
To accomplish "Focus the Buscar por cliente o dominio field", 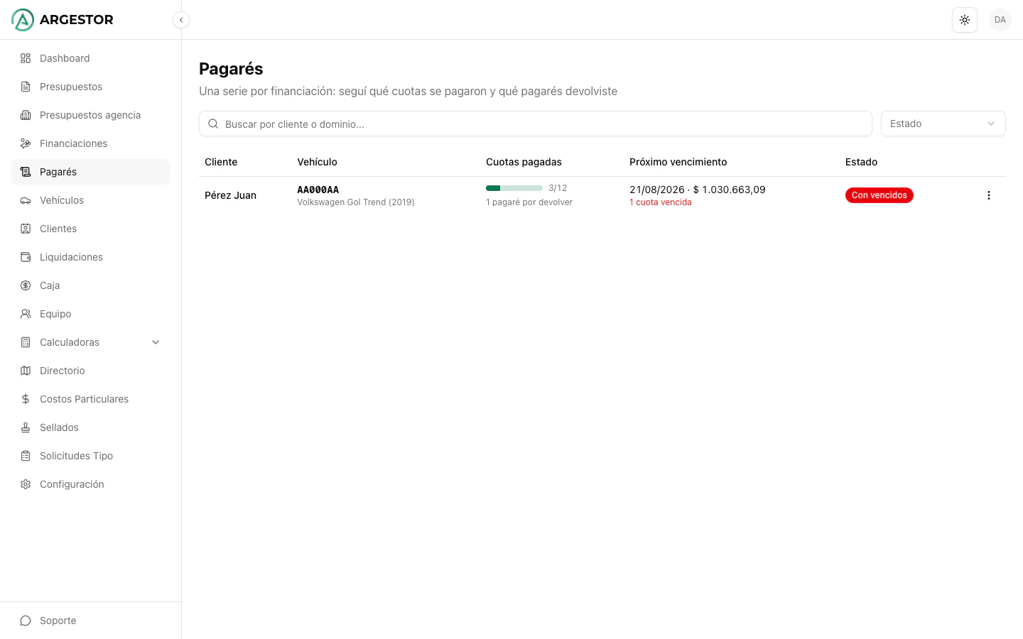I will click(x=536, y=124).
